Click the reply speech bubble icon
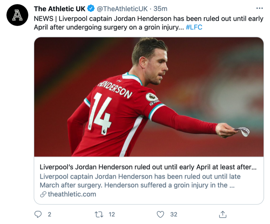This screenshot has width=270, height=224. pos(38,214)
